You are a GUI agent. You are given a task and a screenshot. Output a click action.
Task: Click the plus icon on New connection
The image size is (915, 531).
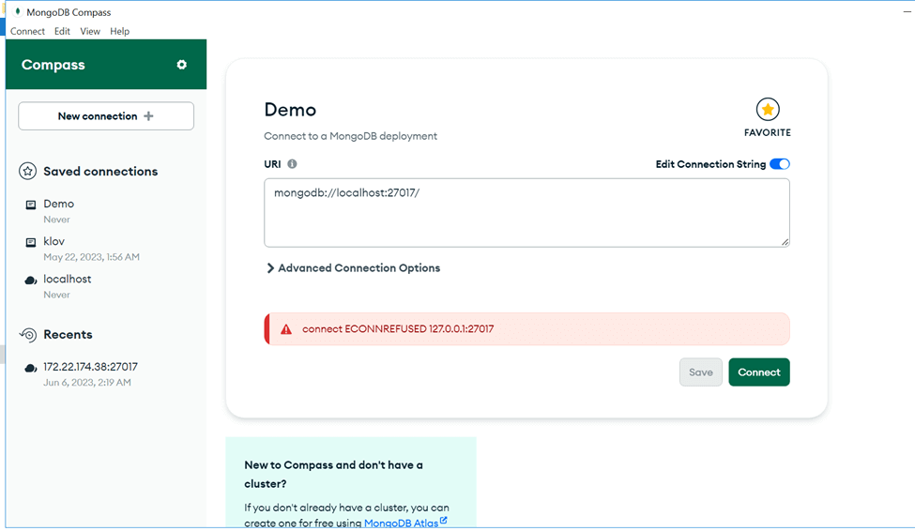pyautogui.click(x=149, y=116)
